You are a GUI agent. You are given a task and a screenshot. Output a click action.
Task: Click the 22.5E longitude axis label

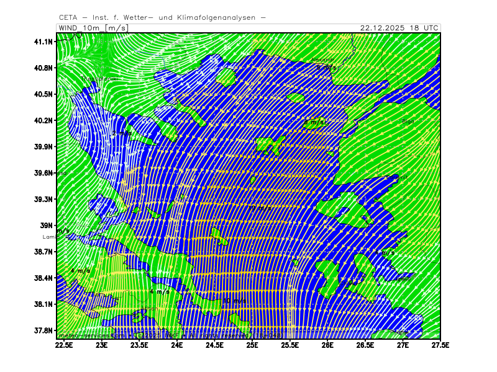63,343
